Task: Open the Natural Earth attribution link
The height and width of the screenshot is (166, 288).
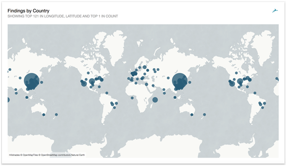Action: 78,155
